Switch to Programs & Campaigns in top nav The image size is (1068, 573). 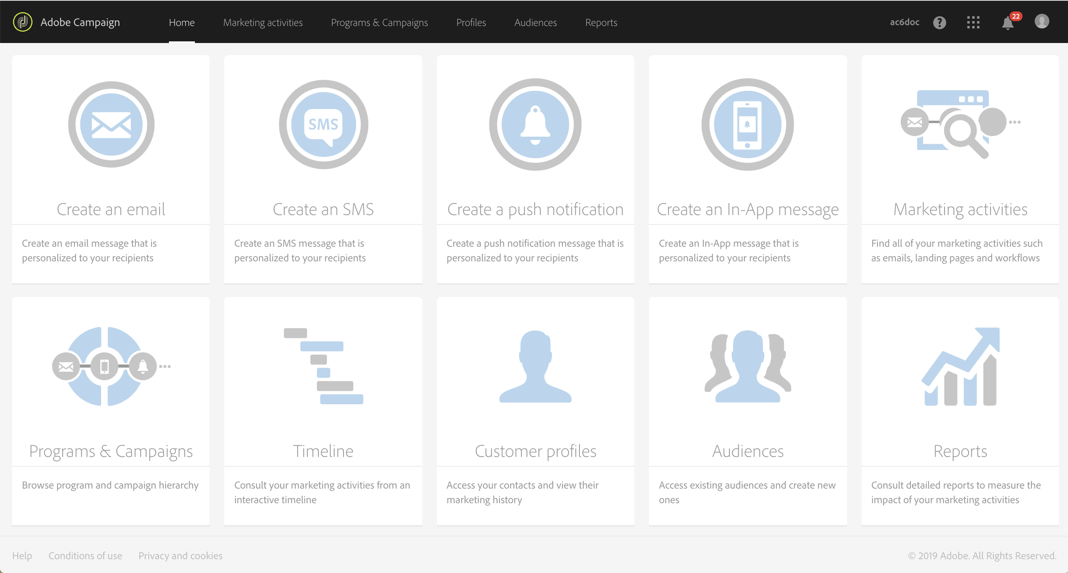point(379,22)
